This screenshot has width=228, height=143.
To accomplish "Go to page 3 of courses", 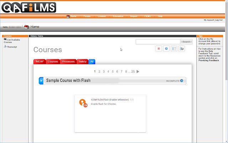I will point(104,71).
